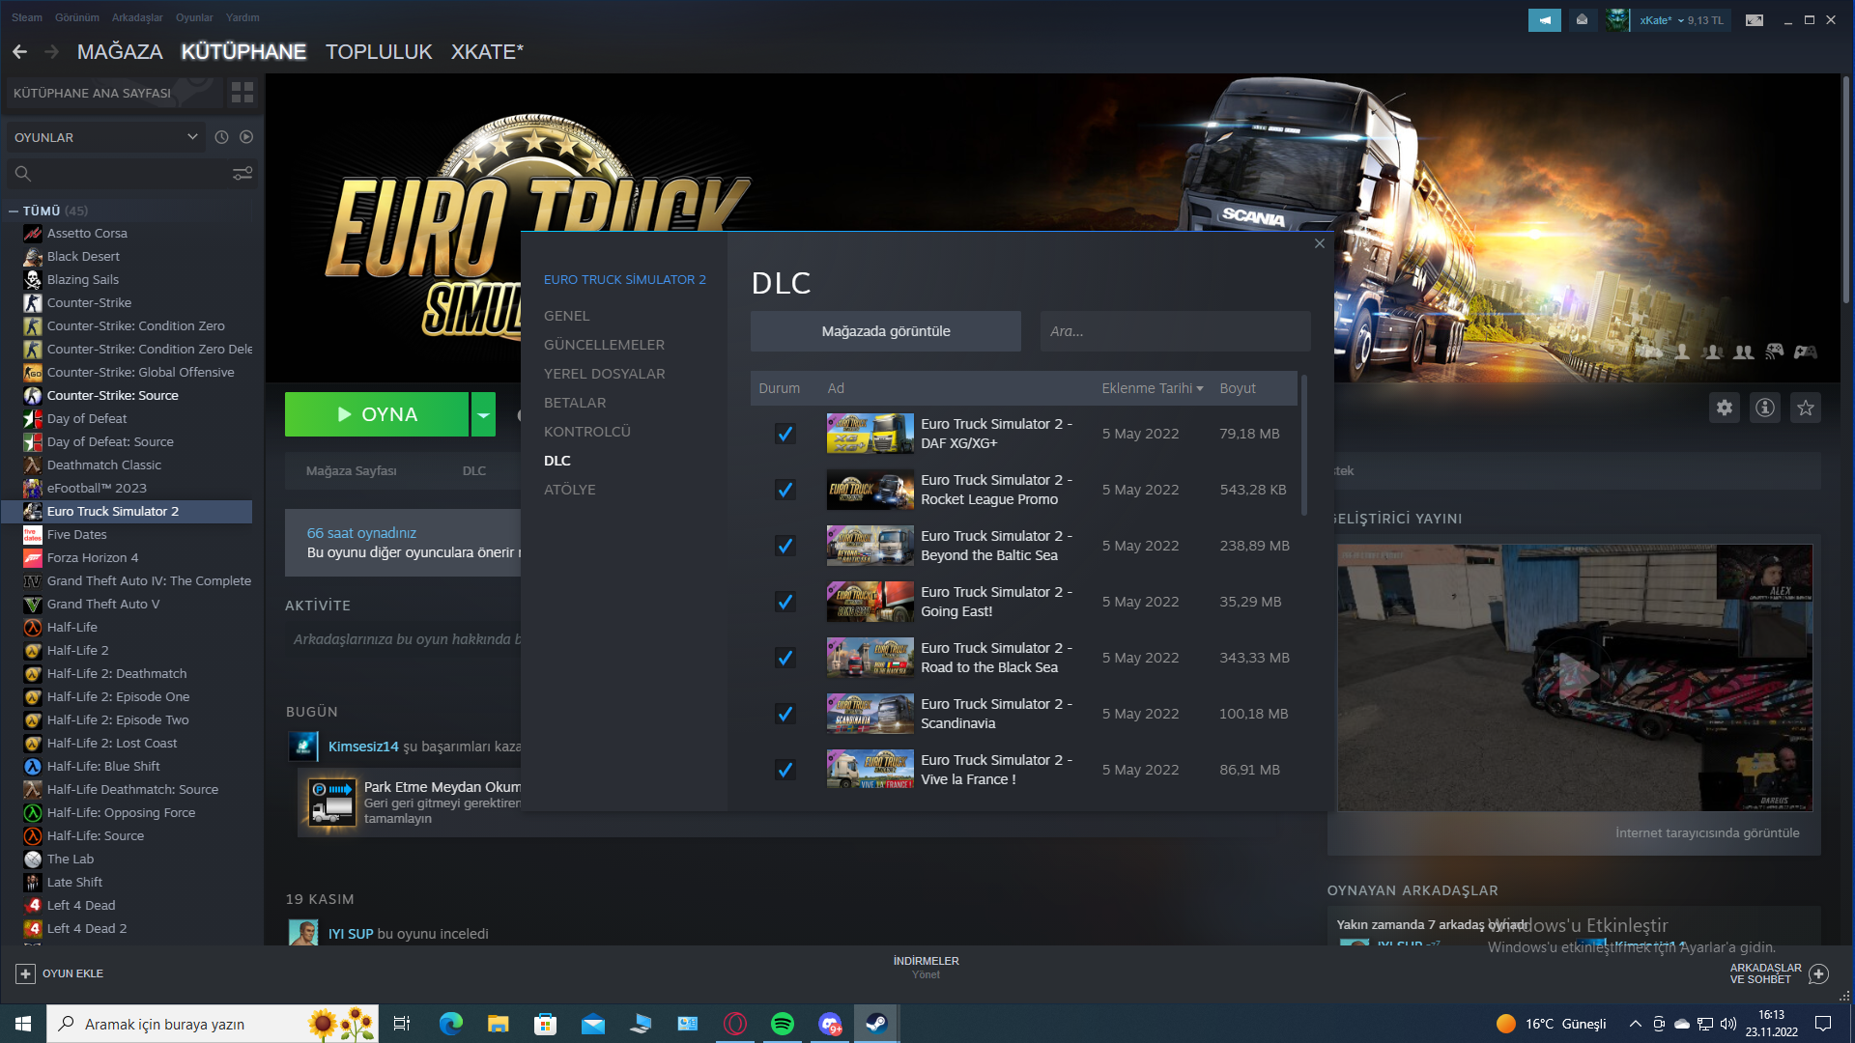
Task: Open Mağaza Sayfası link
Action: click(352, 471)
